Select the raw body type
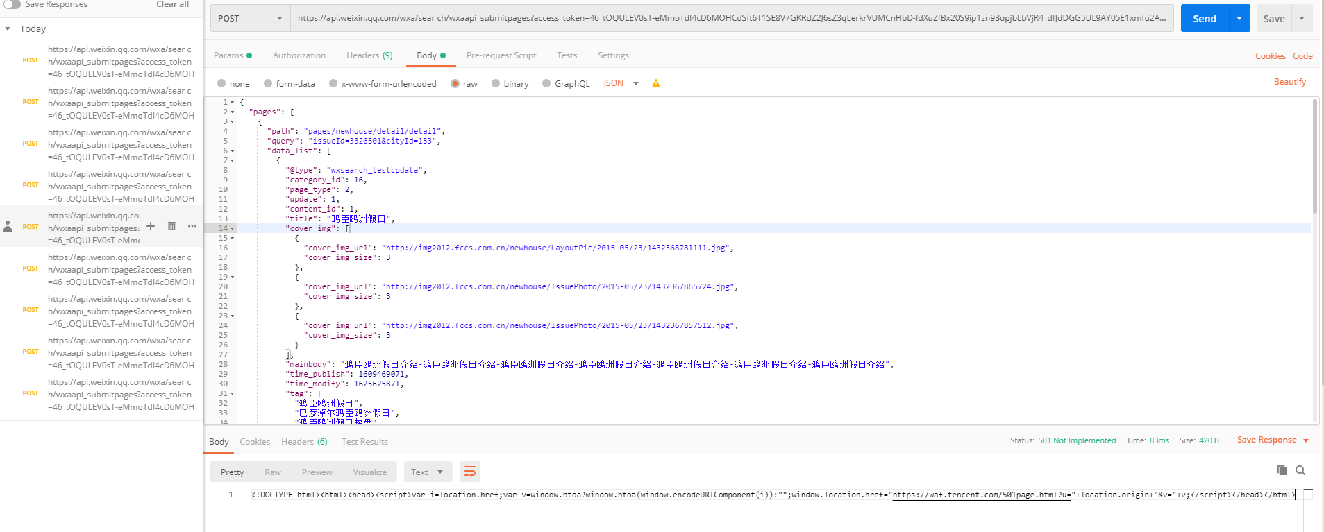 pyautogui.click(x=455, y=83)
